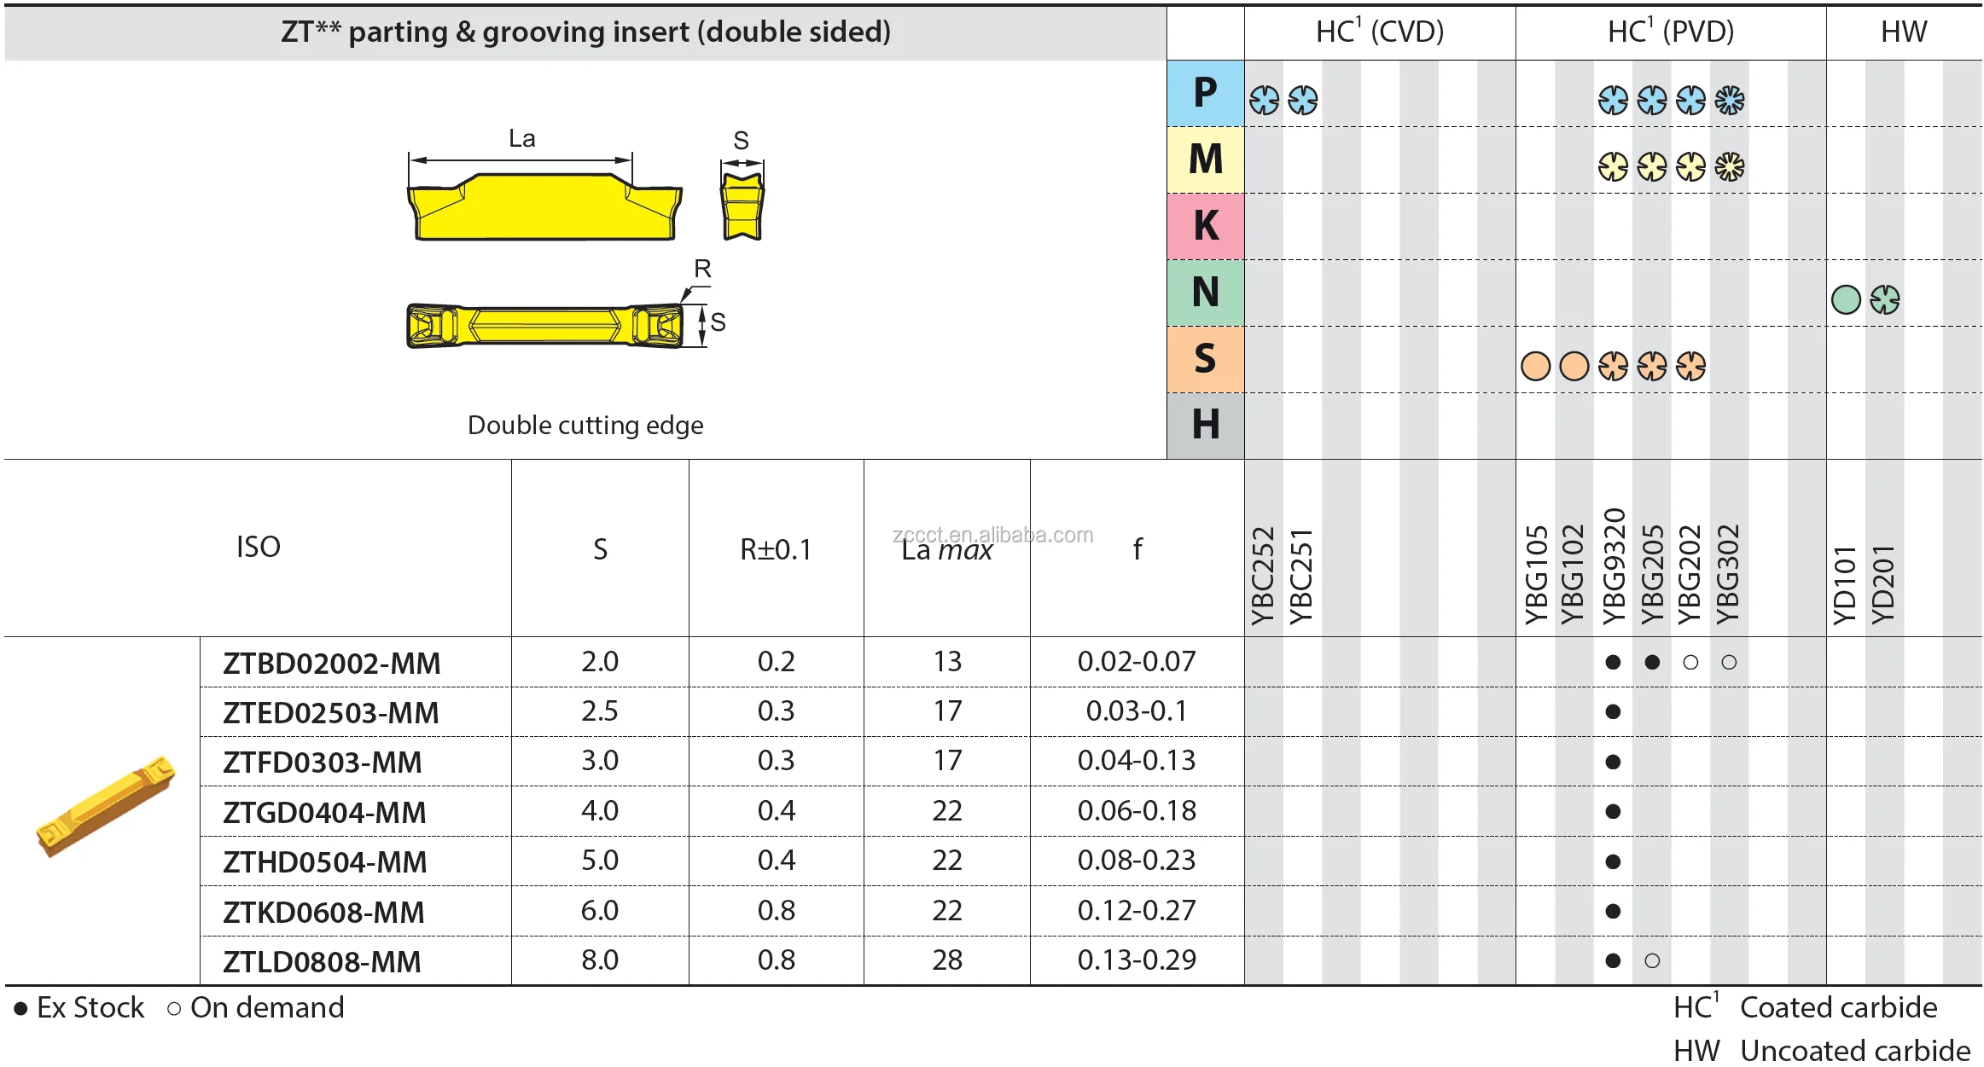The image size is (1984, 1067).
Task: Click the pink K material color cell
Action: [1205, 226]
